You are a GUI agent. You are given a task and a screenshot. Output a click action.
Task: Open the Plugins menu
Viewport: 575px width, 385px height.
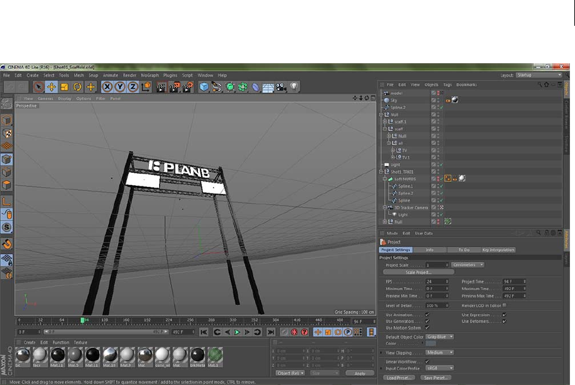(170, 75)
